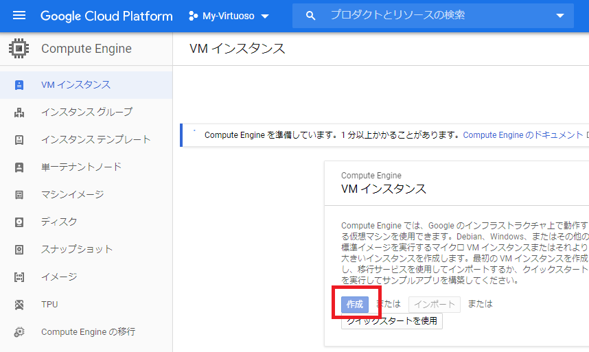Click the TPU sidebar icon
The width and height of the screenshot is (589, 352).
(19, 305)
